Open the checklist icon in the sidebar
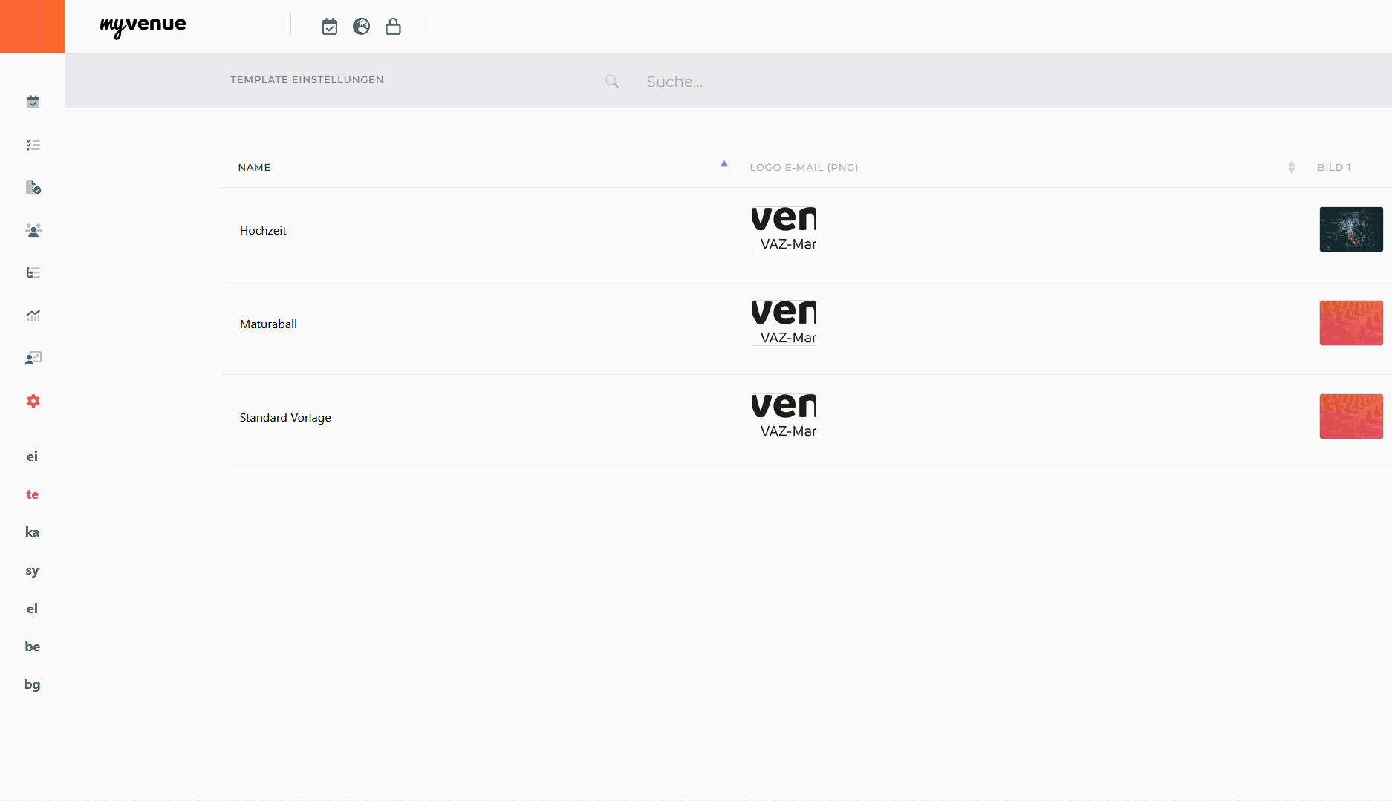1392x801 pixels. tap(33, 145)
